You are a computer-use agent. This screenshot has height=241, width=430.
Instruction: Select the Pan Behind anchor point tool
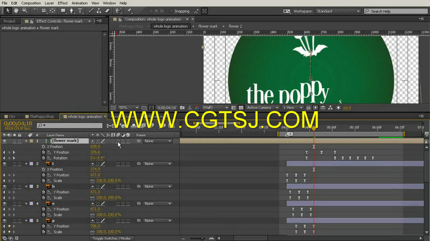pyautogui.click(x=52, y=11)
